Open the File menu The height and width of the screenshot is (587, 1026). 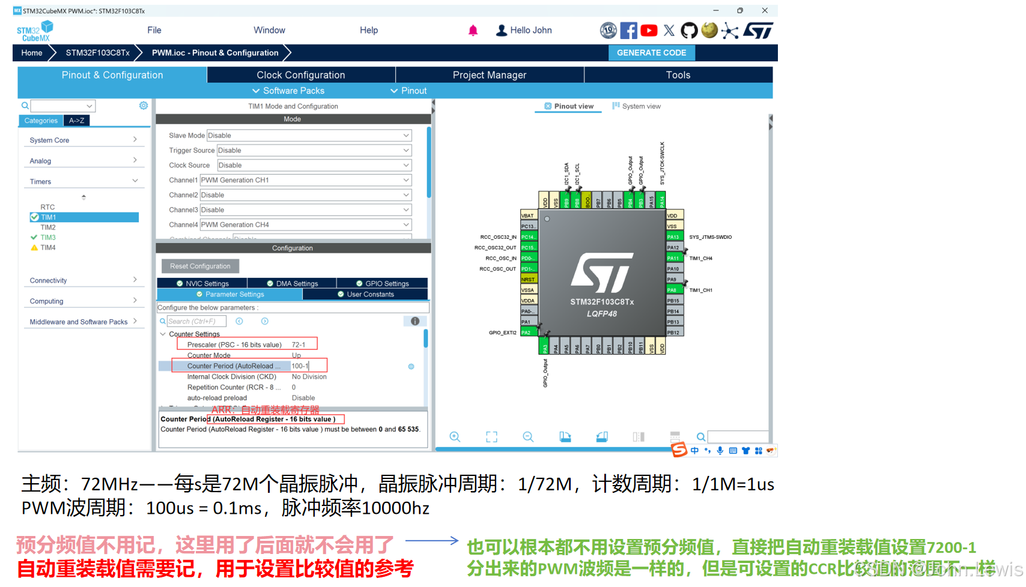[154, 30]
